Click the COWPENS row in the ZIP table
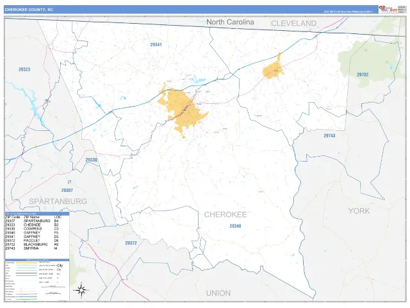Viewport: 410px width, 308px height. point(33,228)
